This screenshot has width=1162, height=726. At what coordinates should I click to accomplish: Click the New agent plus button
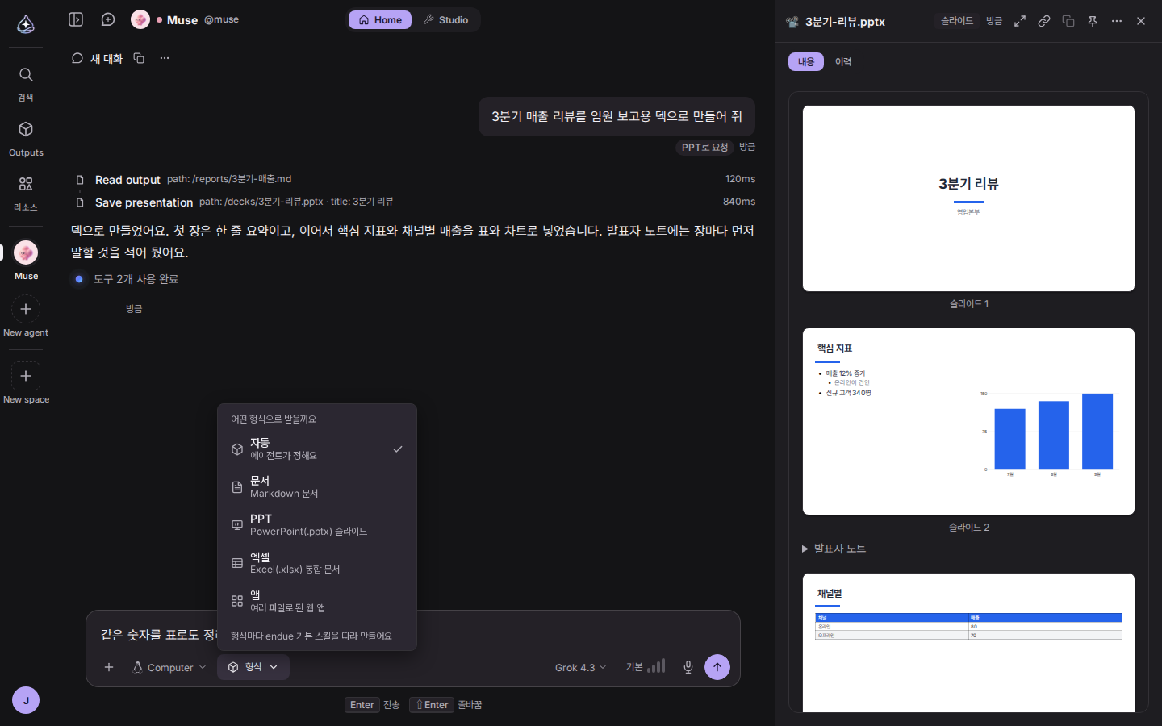26,309
